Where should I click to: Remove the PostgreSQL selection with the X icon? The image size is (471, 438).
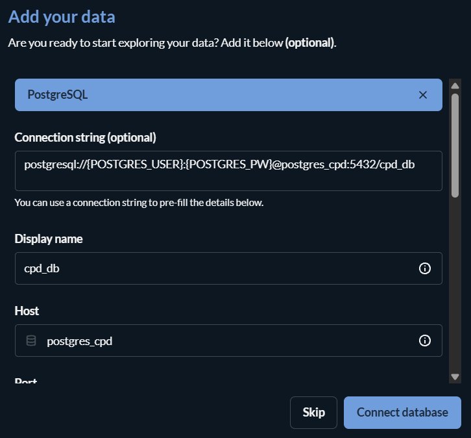pos(423,95)
